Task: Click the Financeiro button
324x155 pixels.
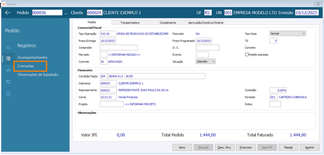Action: coord(246,148)
